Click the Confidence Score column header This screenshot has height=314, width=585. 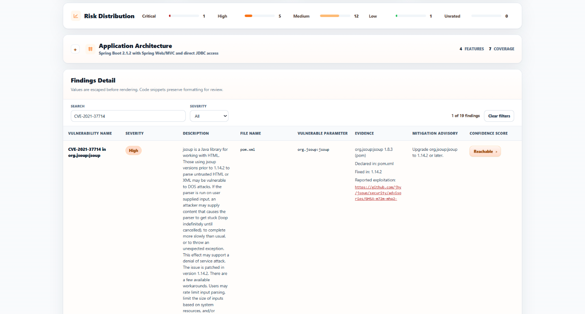tap(489, 133)
